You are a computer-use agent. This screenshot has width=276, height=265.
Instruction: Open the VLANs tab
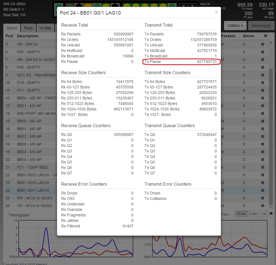[45, 28]
